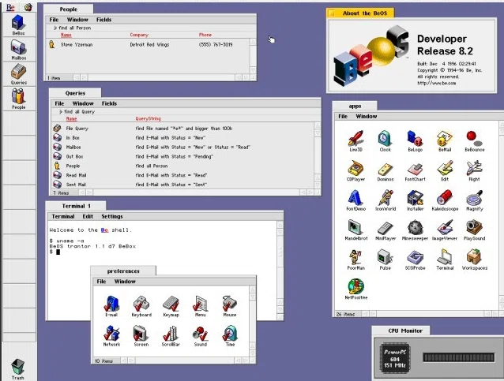Open the Settings menu in Terminal window
This screenshot has height=381, width=504.
click(x=112, y=216)
